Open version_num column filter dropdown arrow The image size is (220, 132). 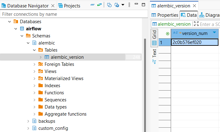214,33
